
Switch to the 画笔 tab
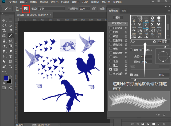coord(124,11)
